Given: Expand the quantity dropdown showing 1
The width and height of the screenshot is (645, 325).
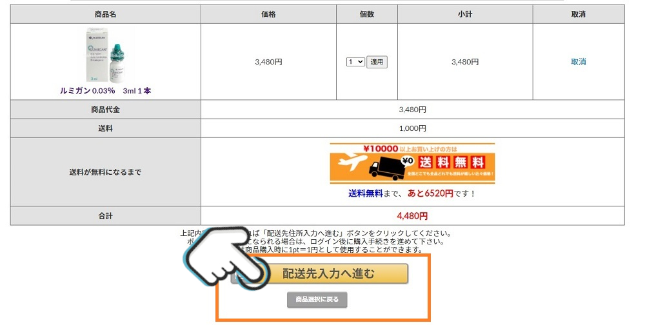Looking at the screenshot, I should pos(355,62).
